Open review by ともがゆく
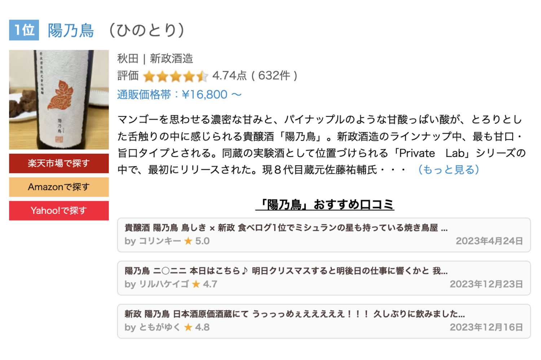 (324, 321)
